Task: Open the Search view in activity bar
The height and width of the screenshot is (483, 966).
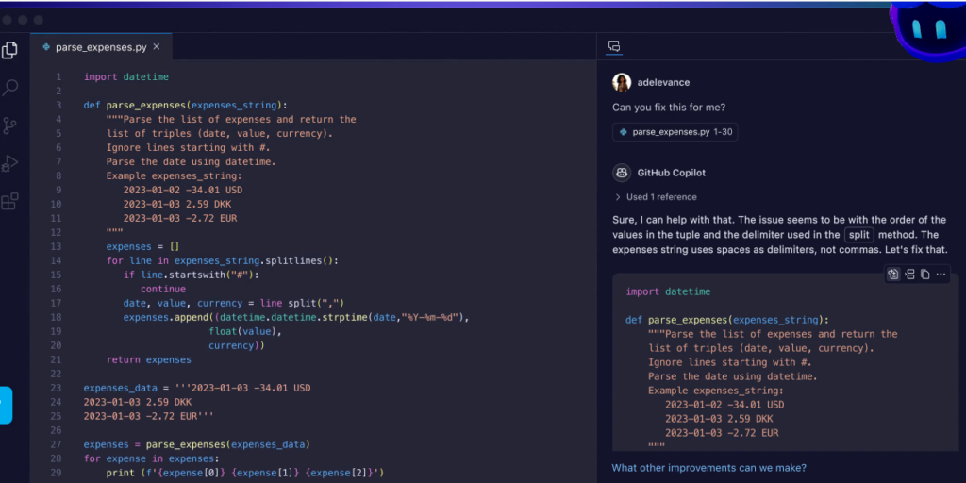Action: [x=9, y=88]
